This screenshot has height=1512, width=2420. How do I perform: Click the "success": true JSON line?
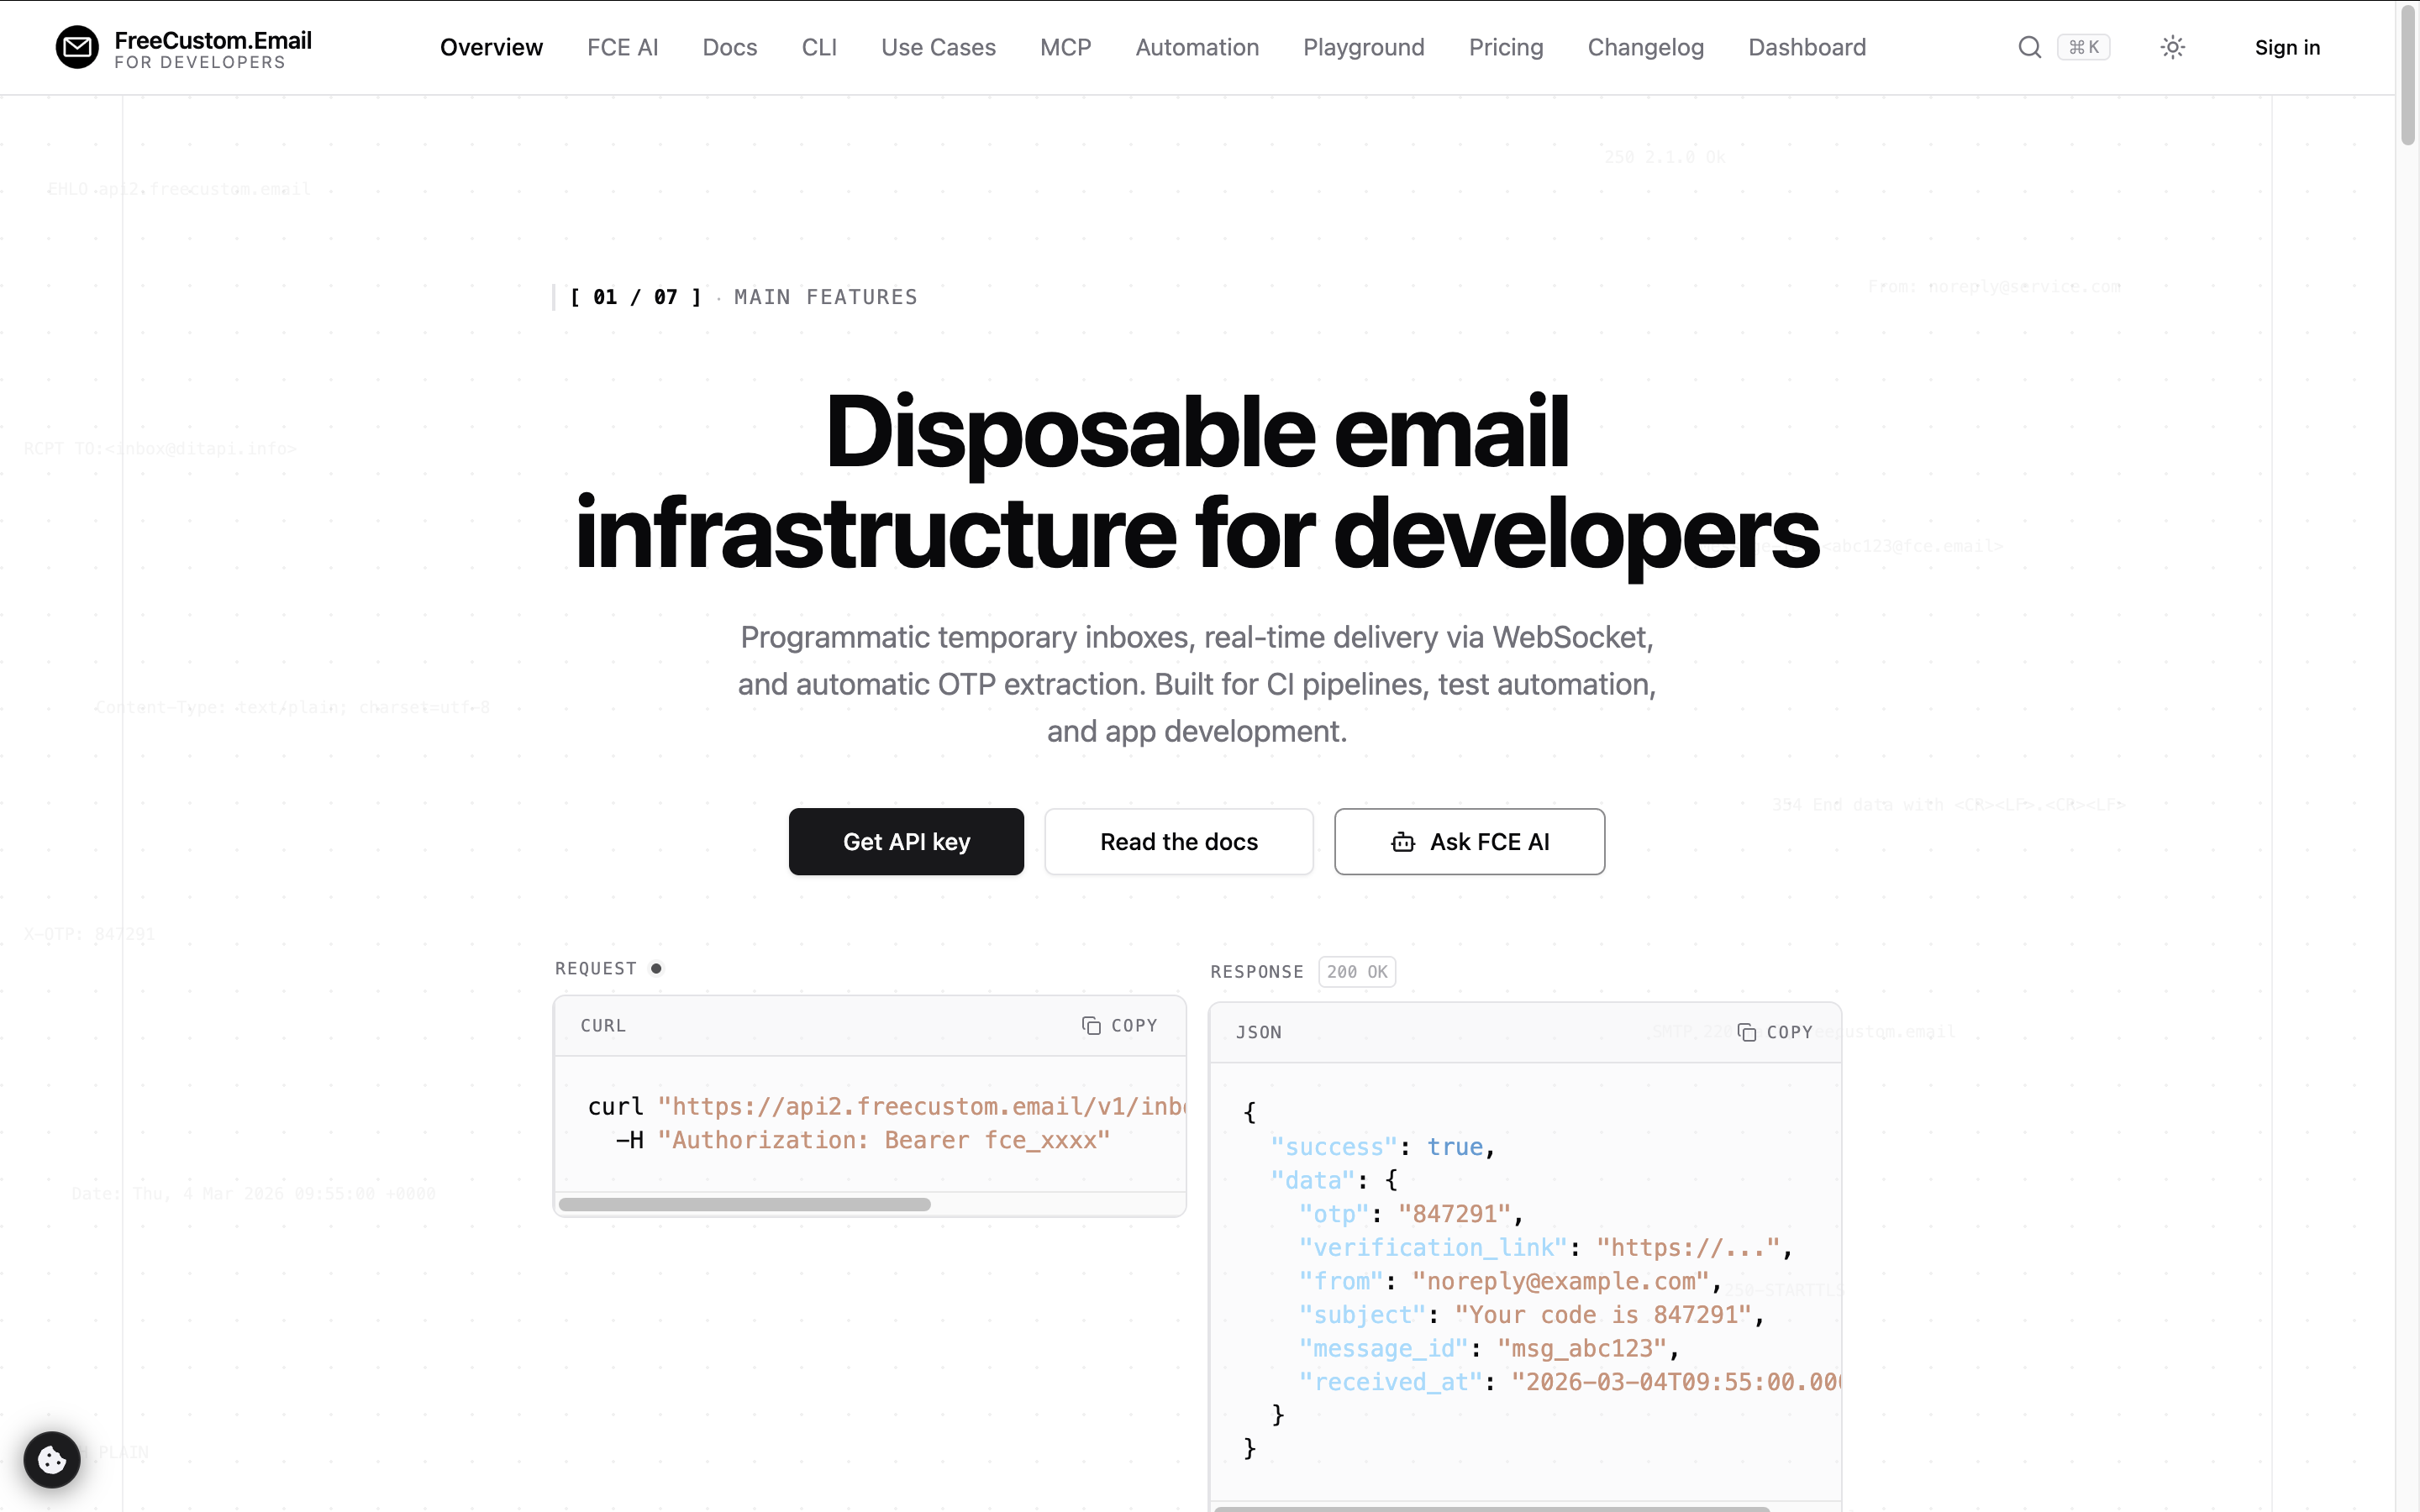(1383, 1148)
